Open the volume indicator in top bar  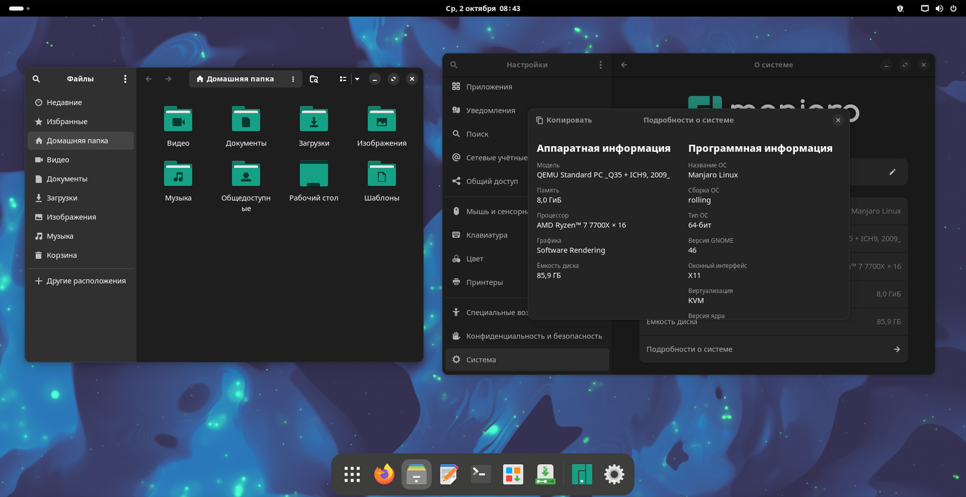click(938, 9)
